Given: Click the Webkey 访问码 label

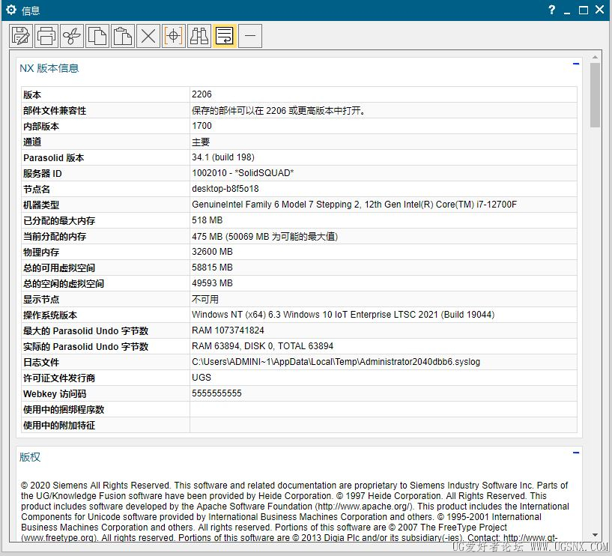Looking at the screenshot, I should pos(55,394).
